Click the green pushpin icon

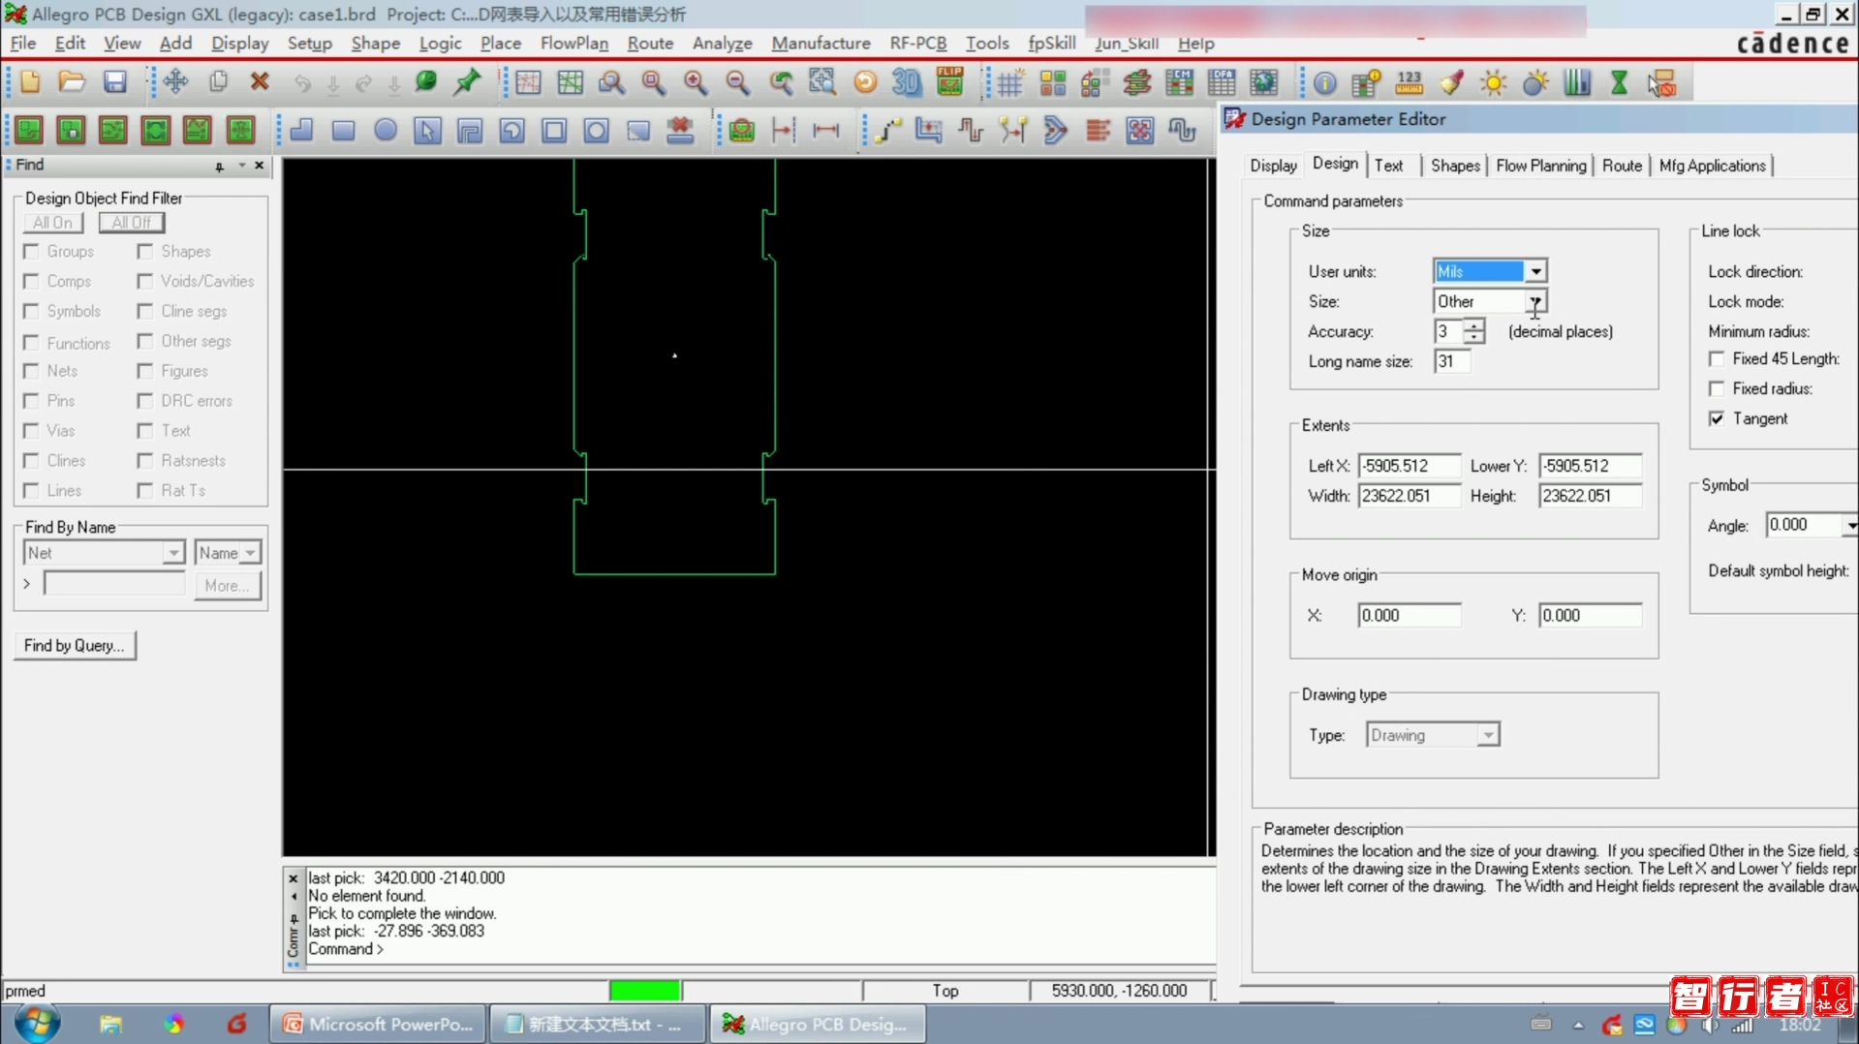tap(467, 82)
